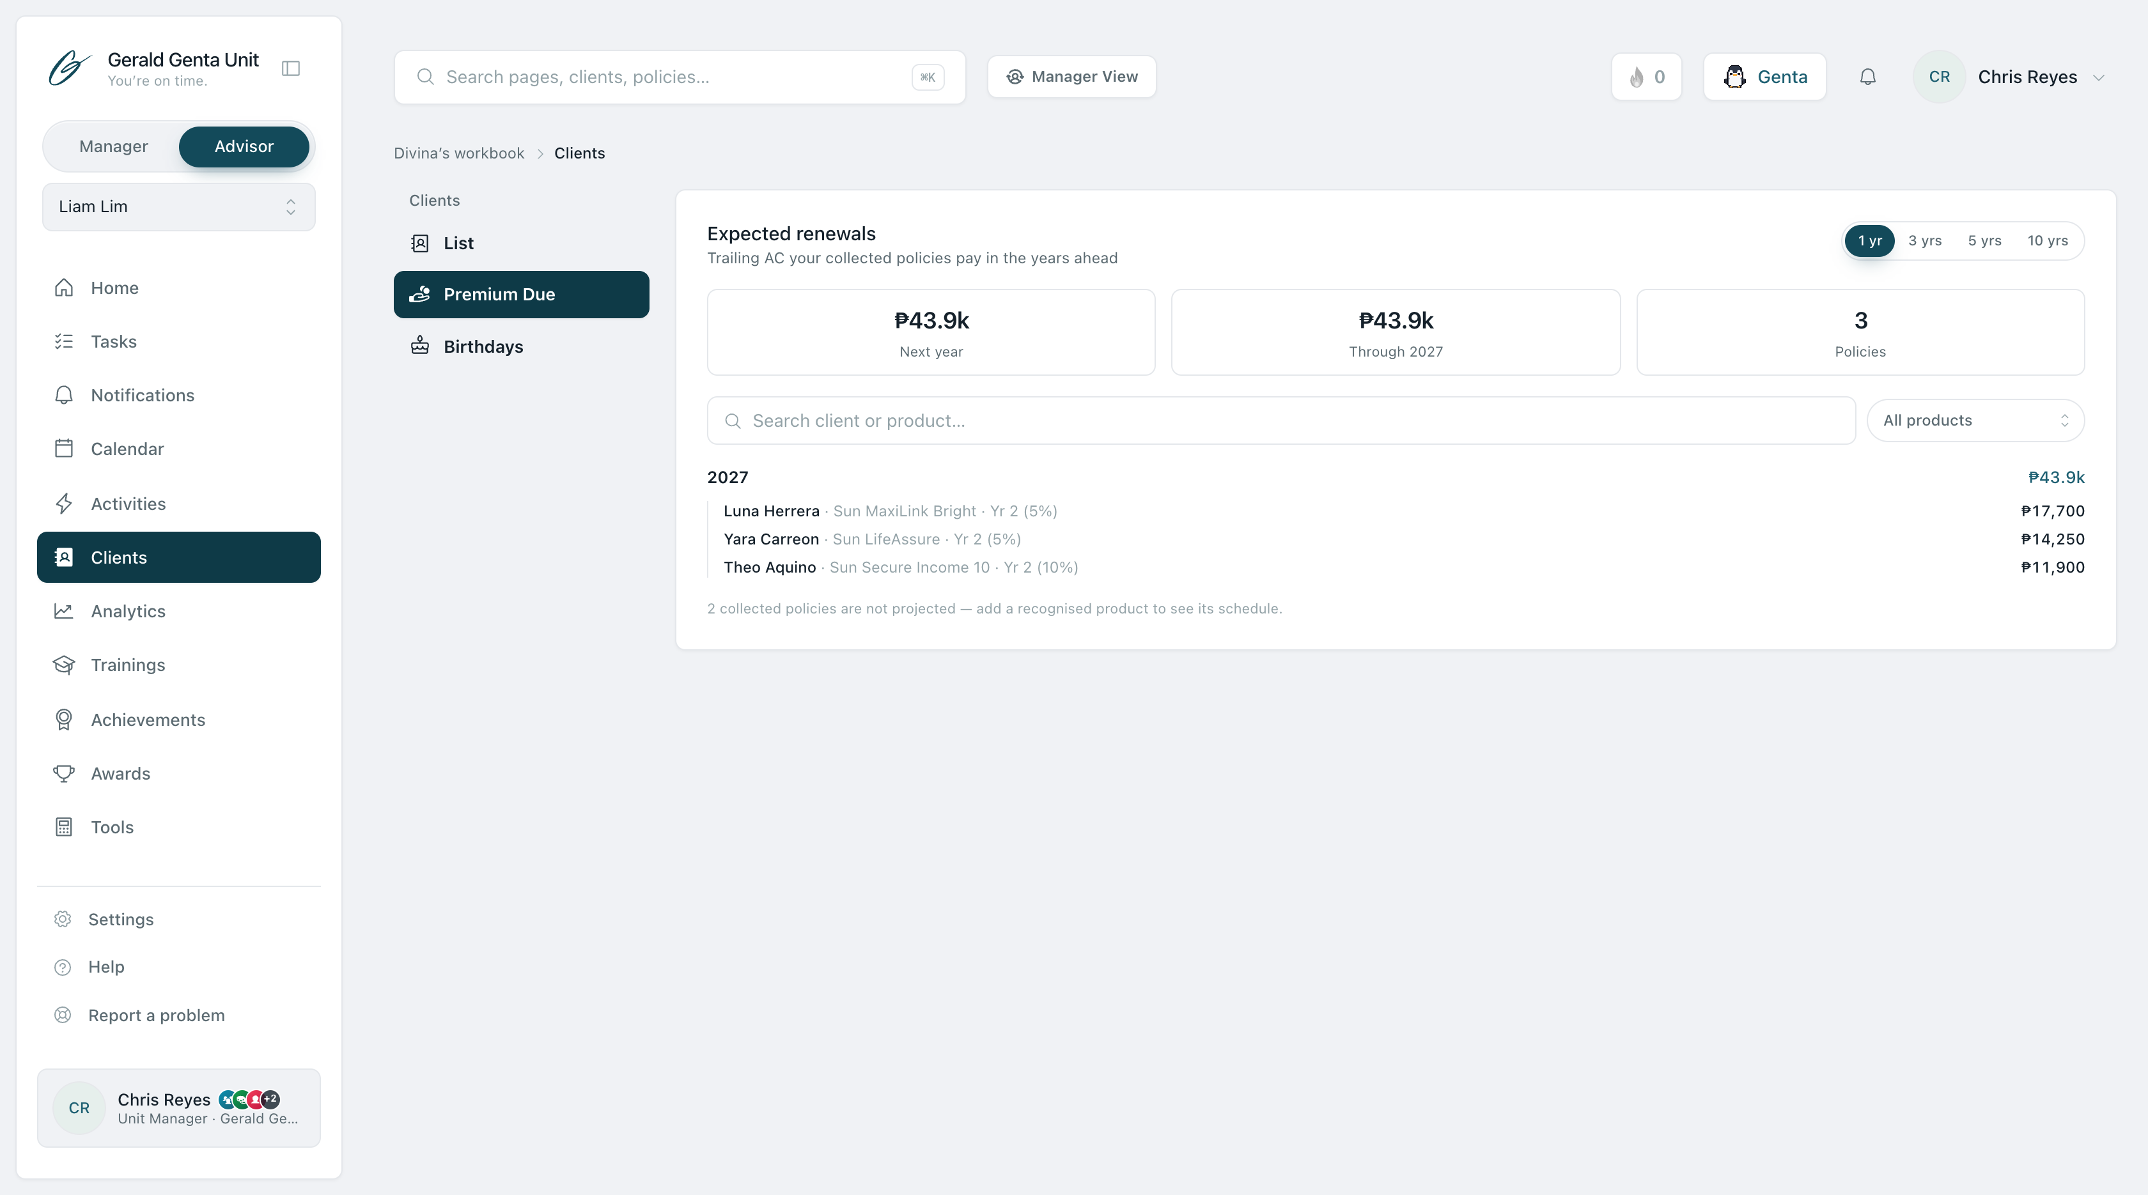The height and width of the screenshot is (1195, 2148).
Task: Open Settings from sidebar
Action: tap(178, 919)
